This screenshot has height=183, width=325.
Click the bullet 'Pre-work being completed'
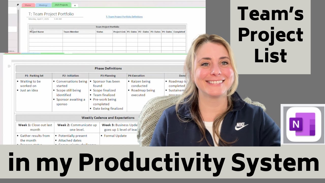(104, 102)
